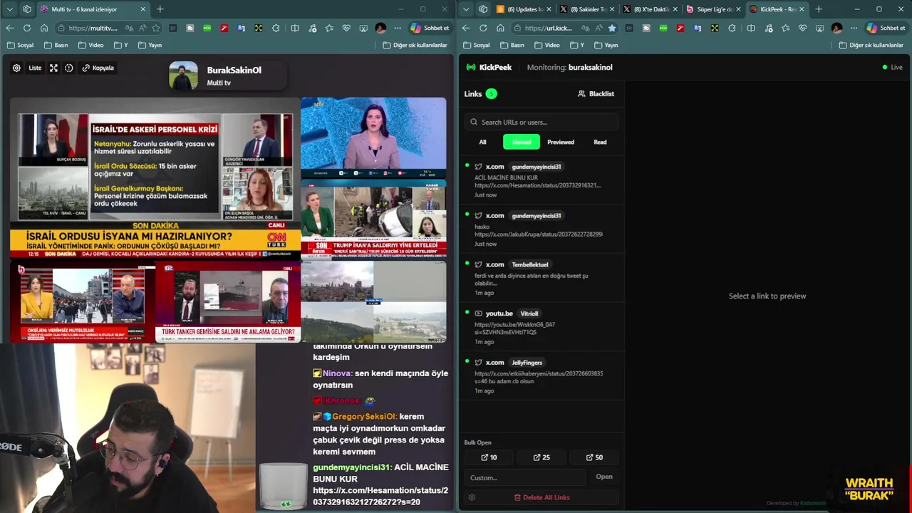Open the Hesamation link in stream chat
The height and width of the screenshot is (513, 912).
tap(380, 496)
